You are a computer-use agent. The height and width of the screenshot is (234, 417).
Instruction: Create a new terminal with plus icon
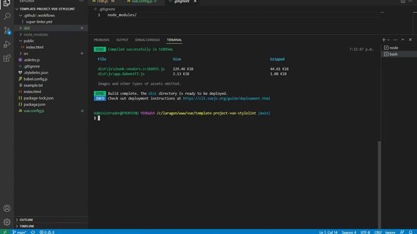pos(384,40)
